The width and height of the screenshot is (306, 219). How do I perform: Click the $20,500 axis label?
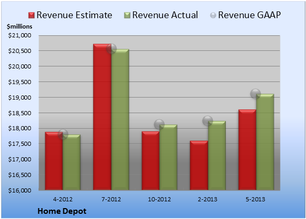[x=20, y=51]
